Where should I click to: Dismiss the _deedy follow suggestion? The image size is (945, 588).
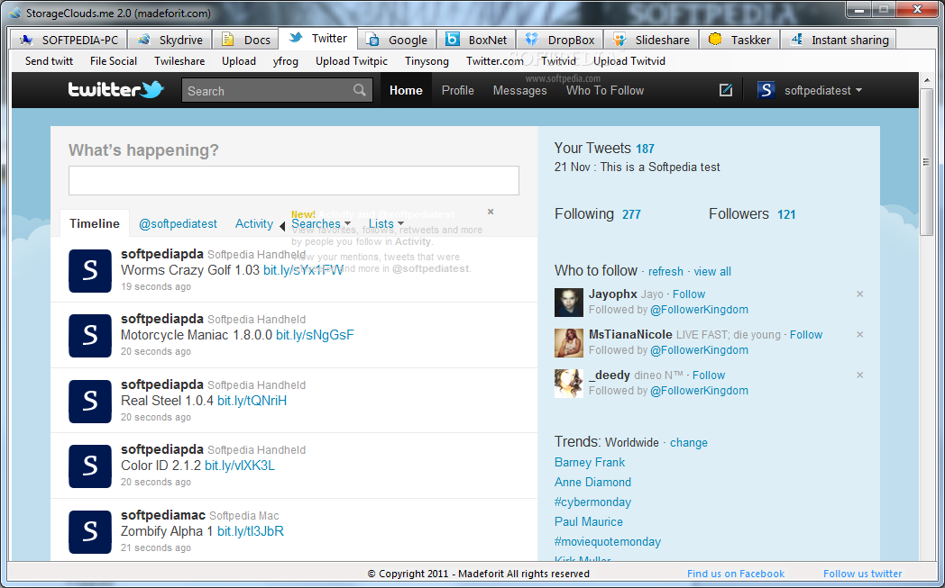click(860, 375)
